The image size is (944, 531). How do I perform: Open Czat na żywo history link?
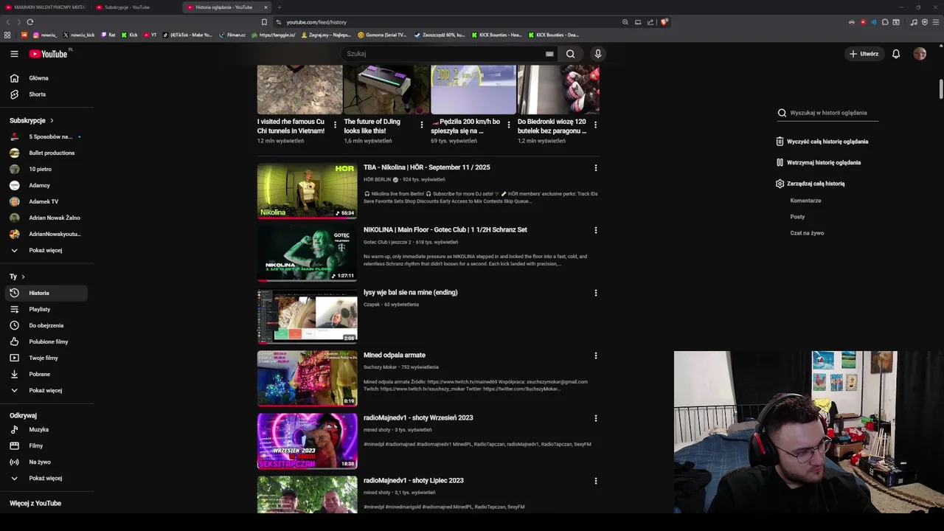807,233
